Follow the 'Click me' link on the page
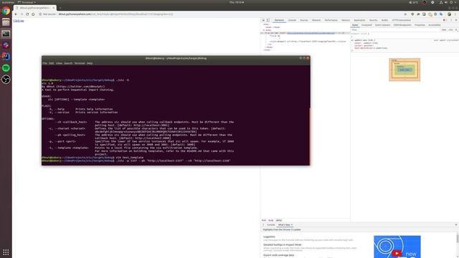Screen dimensions: 459x258 tap(19, 21)
